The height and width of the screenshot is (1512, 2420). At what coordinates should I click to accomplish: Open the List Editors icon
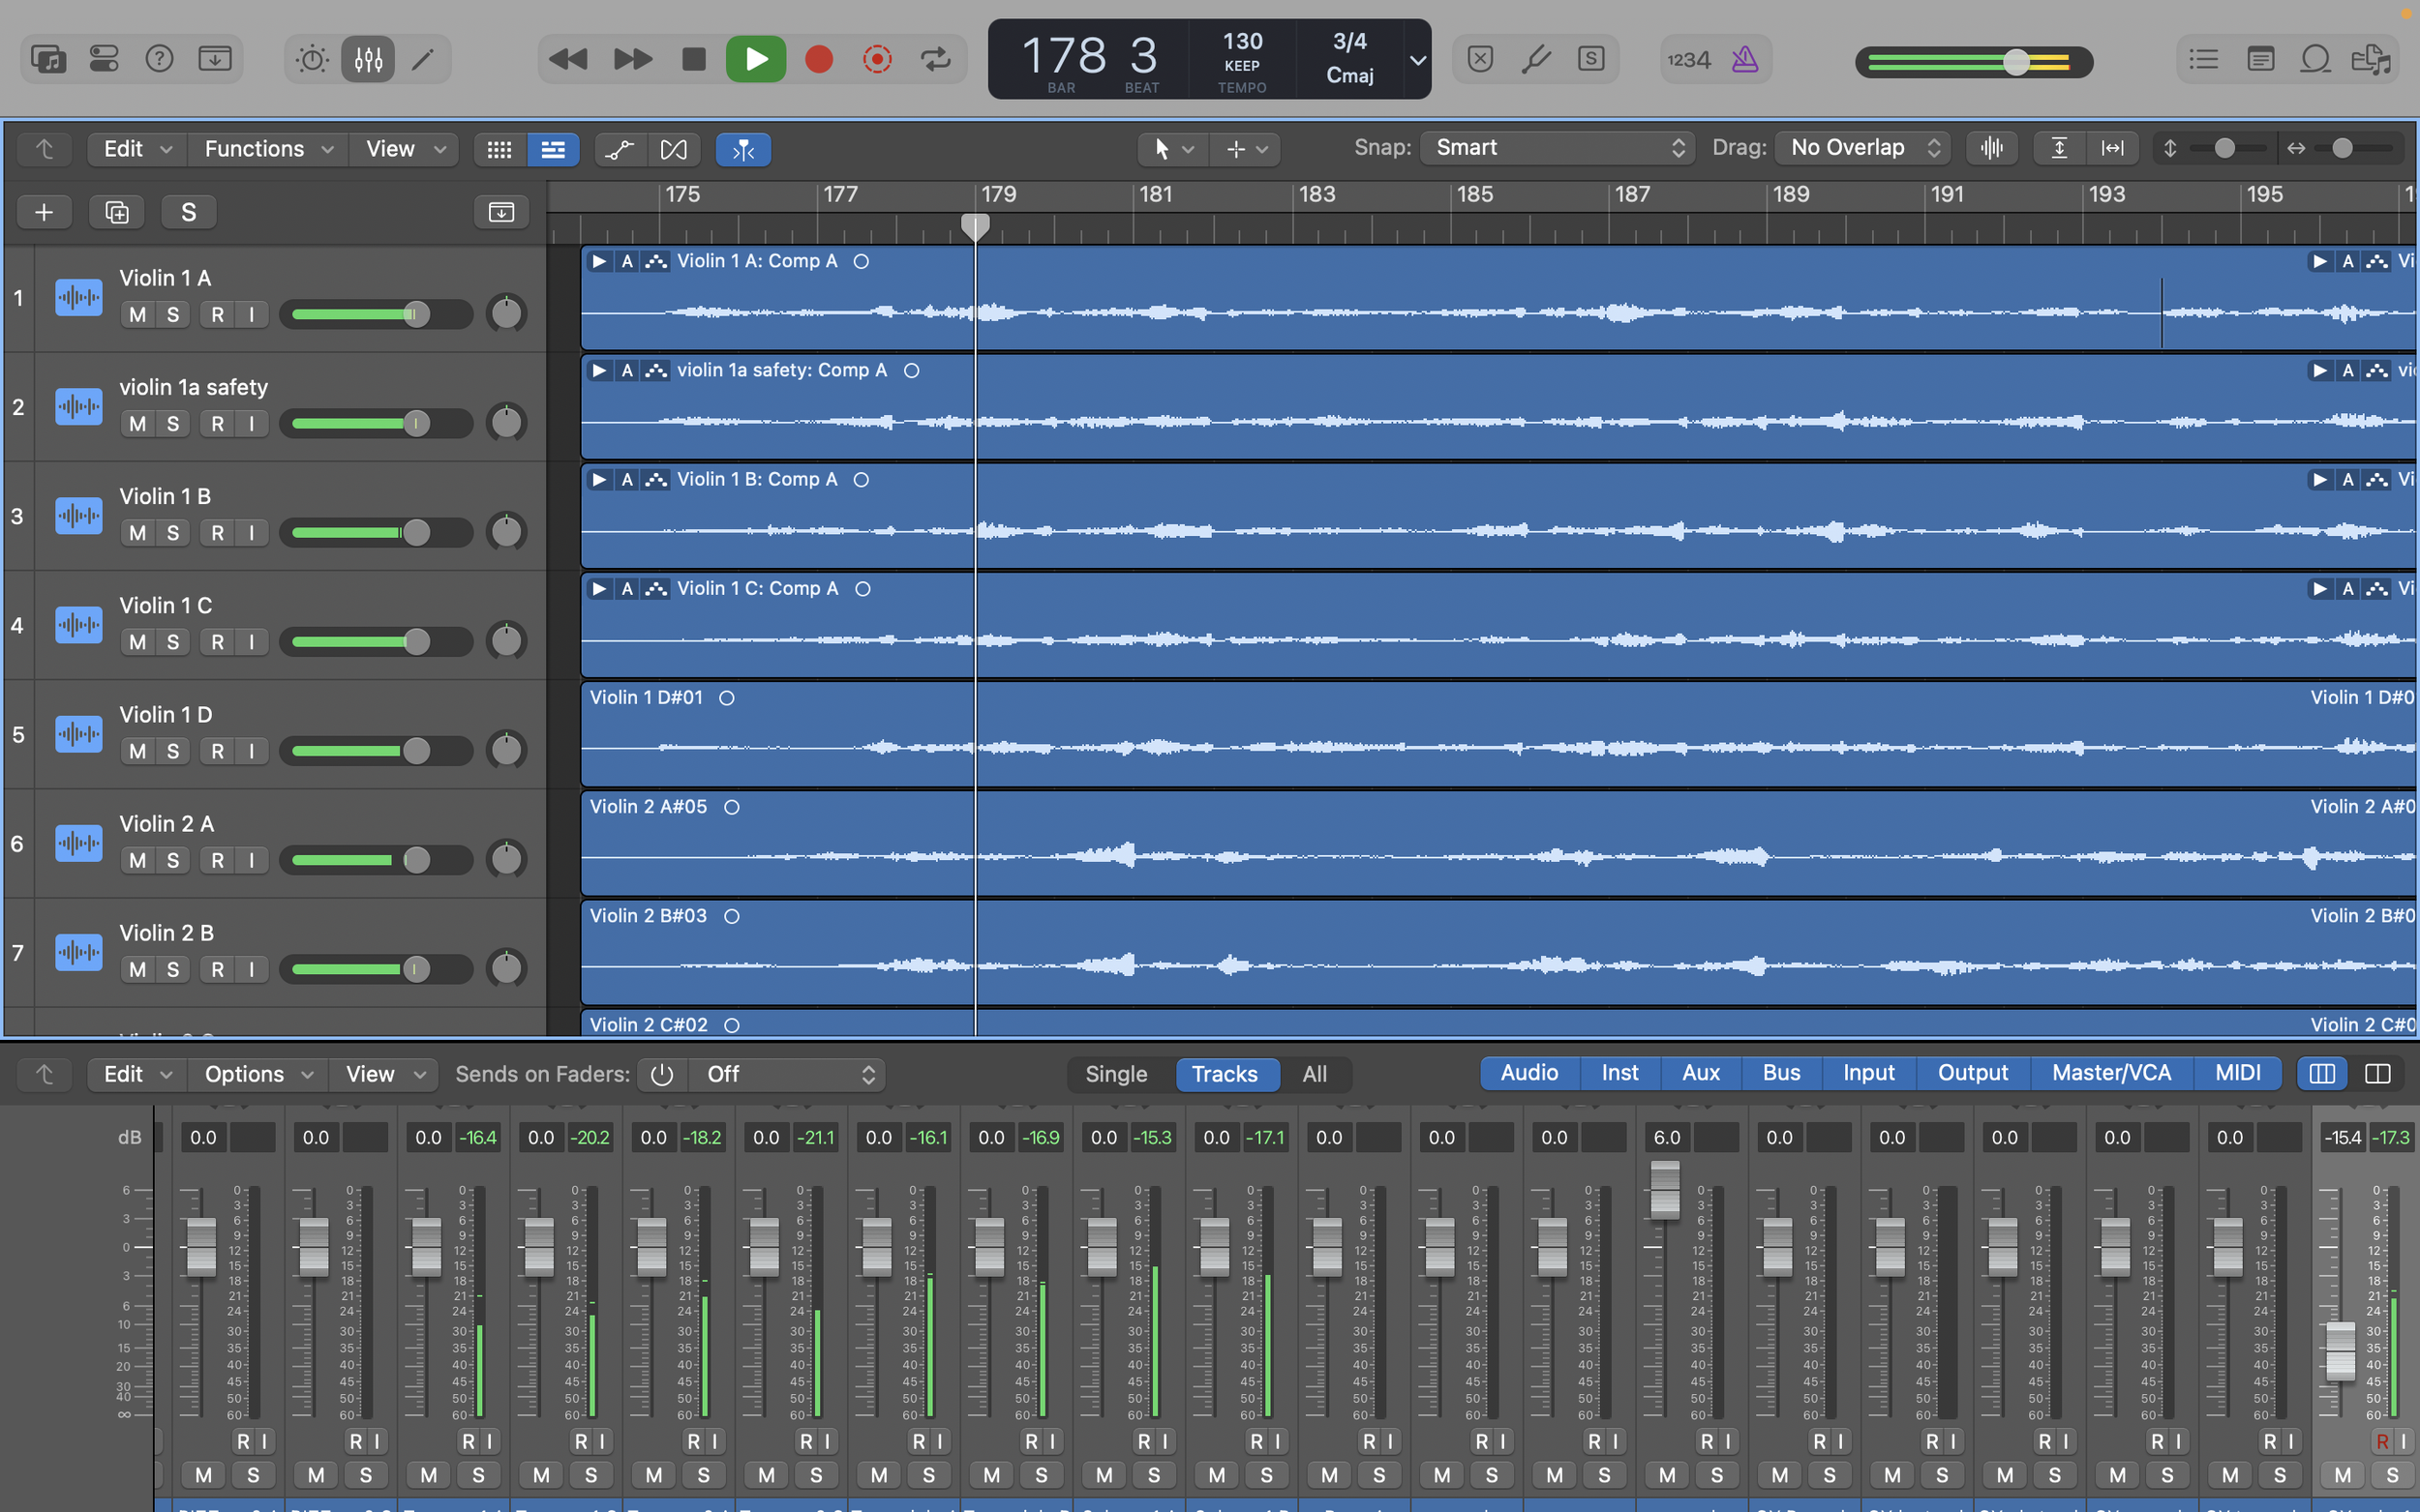(2203, 59)
